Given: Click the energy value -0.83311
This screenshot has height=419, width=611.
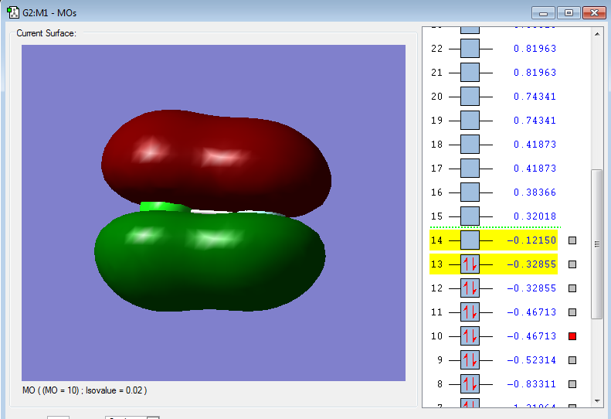Looking at the screenshot, I should coord(531,384).
